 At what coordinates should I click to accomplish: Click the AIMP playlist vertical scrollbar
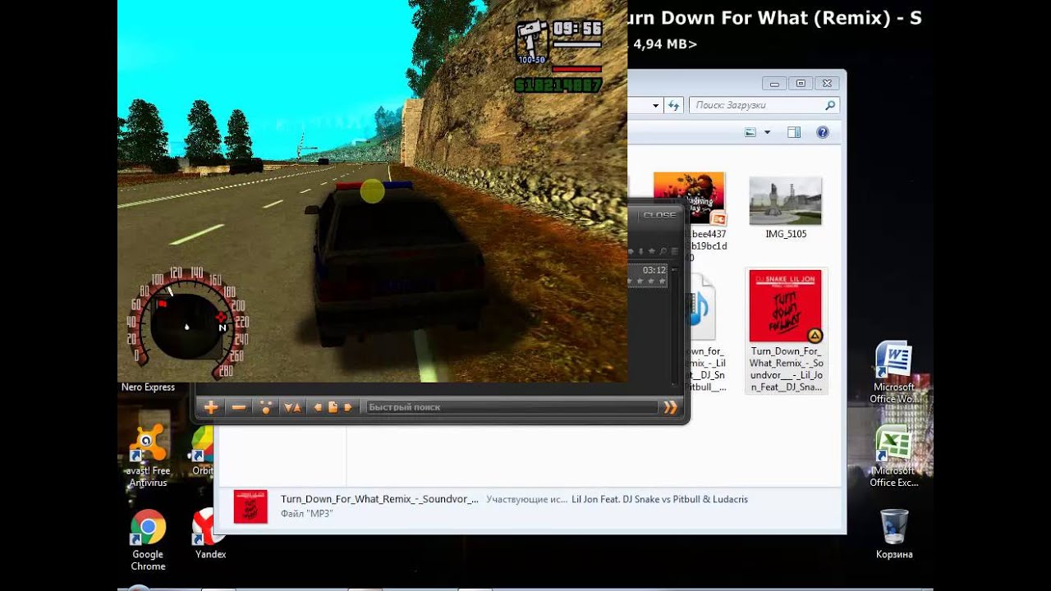tap(675, 328)
